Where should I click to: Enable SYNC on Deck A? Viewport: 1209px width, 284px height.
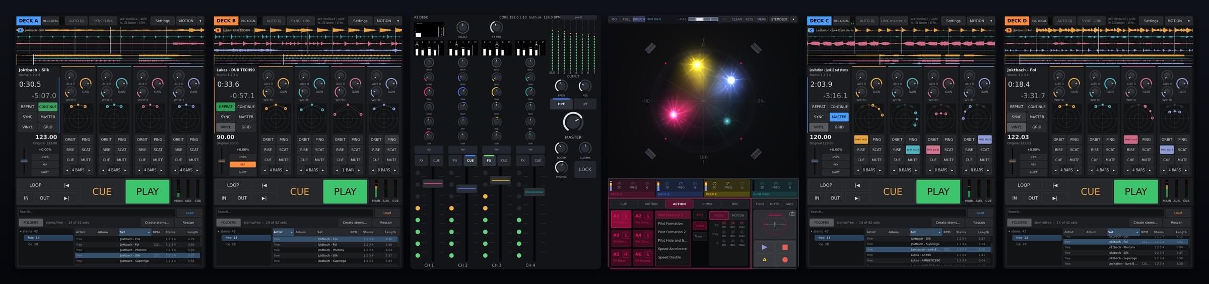28,117
